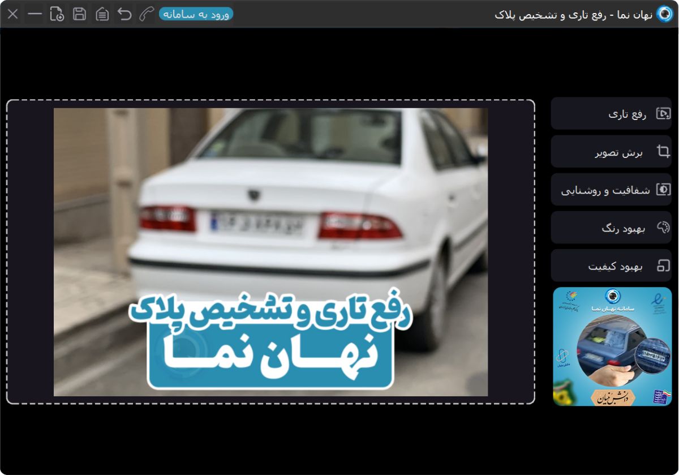This screenshot has height=475, width=679.
Task: Click the ورود به سامانه login button
Action: [x=196, y=14]
